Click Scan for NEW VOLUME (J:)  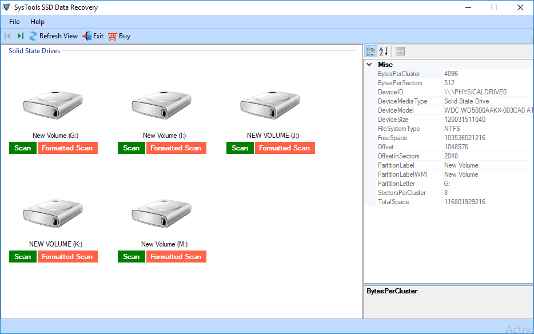[240, 148]
